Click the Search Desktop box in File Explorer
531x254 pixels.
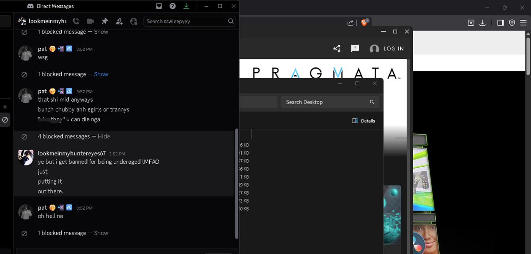coord(330,102)
